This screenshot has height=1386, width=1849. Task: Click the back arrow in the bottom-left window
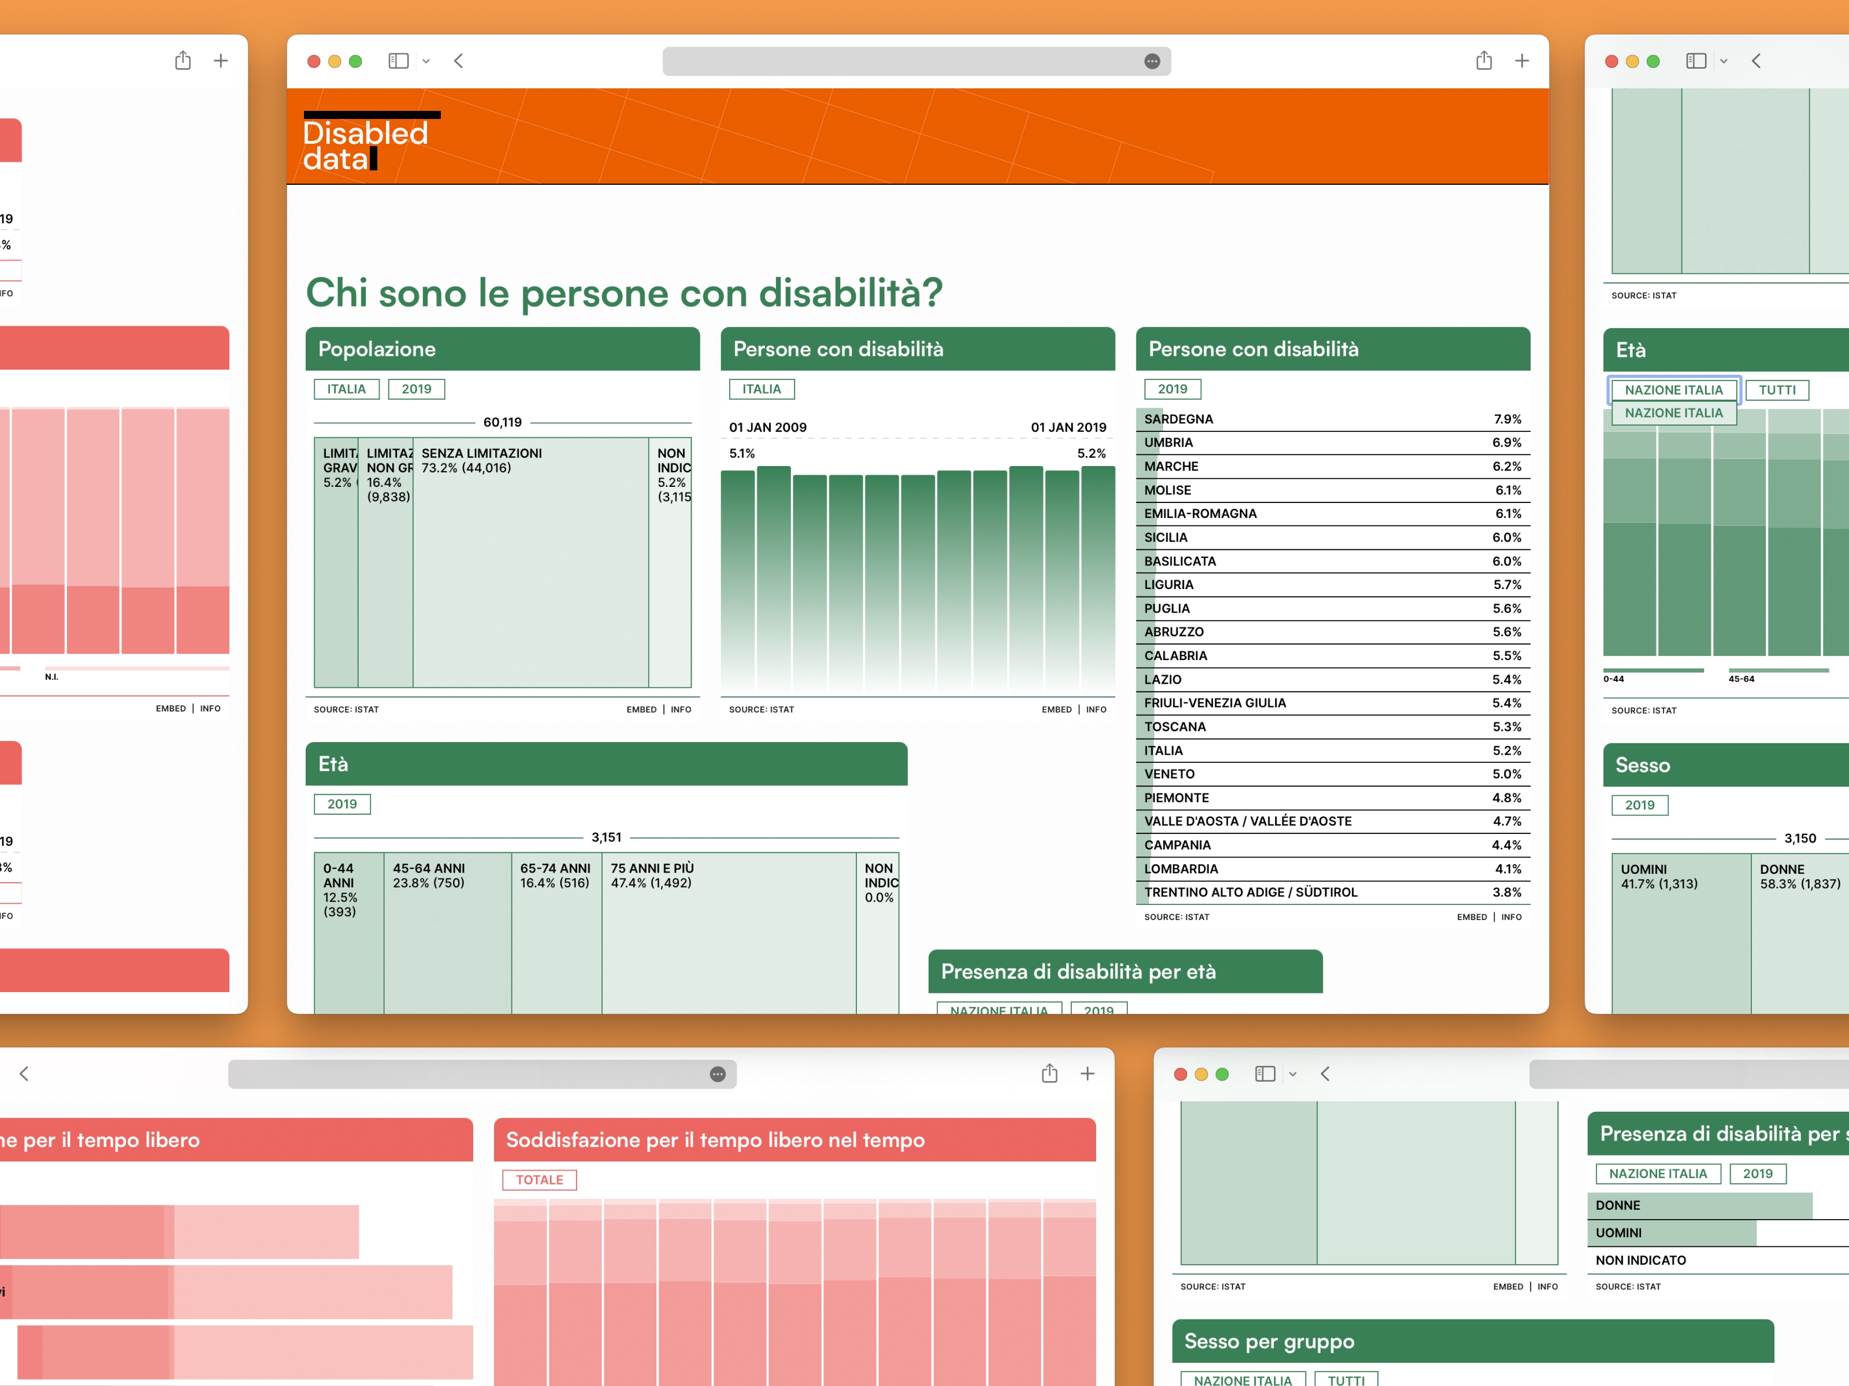pos(24,1074)
